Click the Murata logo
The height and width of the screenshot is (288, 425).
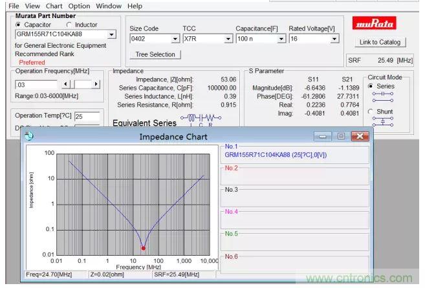pyautogui.click(x=380, y=25)
